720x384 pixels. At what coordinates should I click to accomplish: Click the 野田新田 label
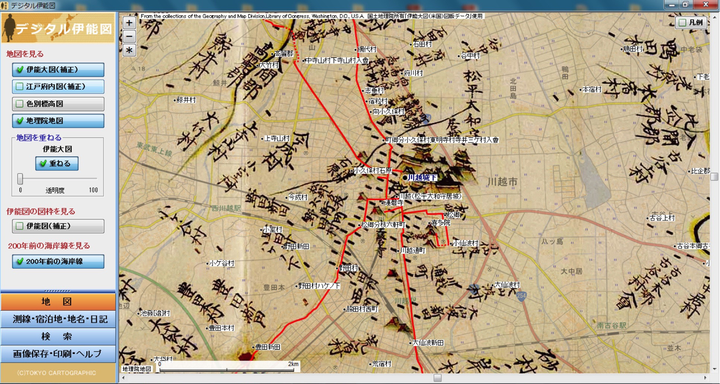tap(297, 246)
